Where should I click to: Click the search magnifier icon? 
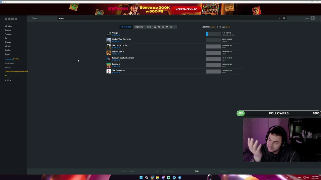284,18
